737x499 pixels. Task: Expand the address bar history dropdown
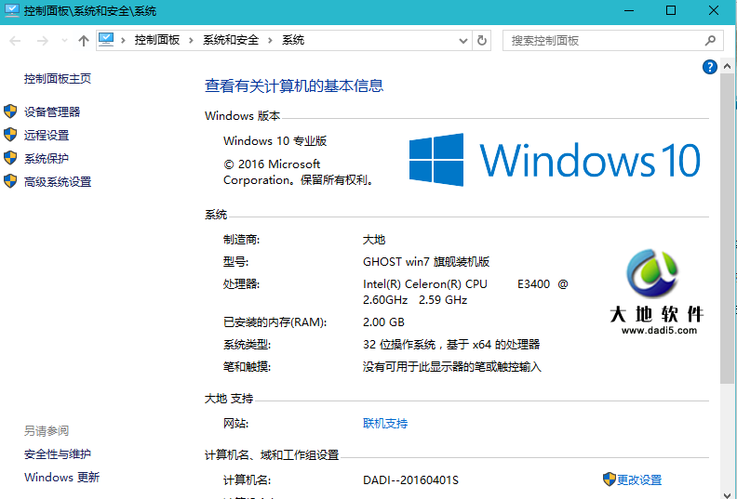pos(463,41)
